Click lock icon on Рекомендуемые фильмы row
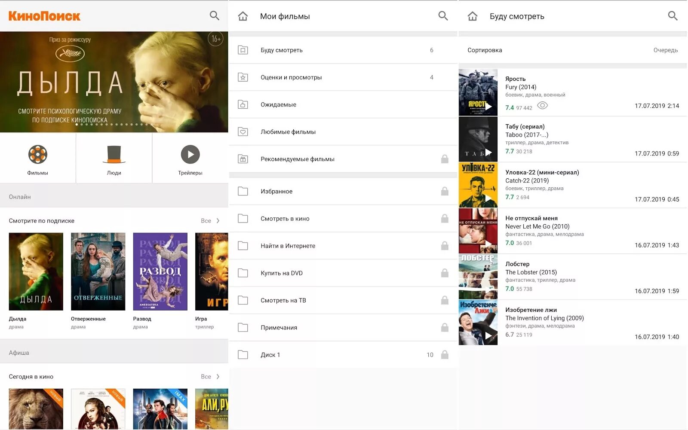Screen dimensions: 688x430 [x=445, y=159]
